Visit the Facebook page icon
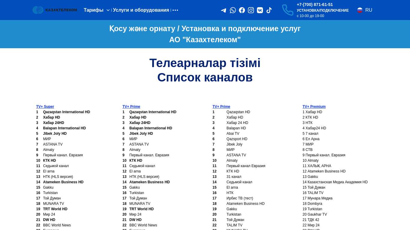Image resolution: width=410 pixels, height=230 pixels. click(x=242, y=10)
